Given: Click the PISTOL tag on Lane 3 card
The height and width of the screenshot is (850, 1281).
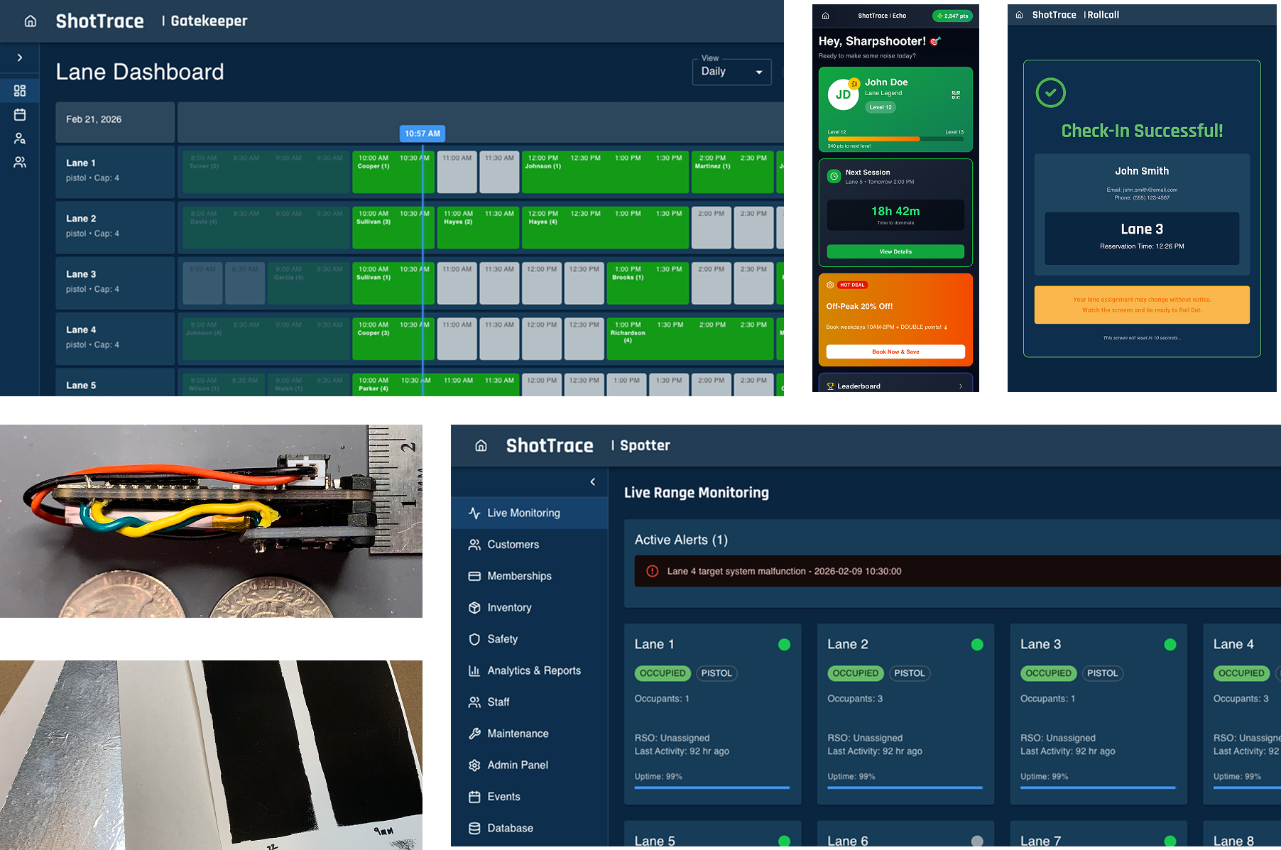Looking at the screenshot, I should tap(1102, 673).
